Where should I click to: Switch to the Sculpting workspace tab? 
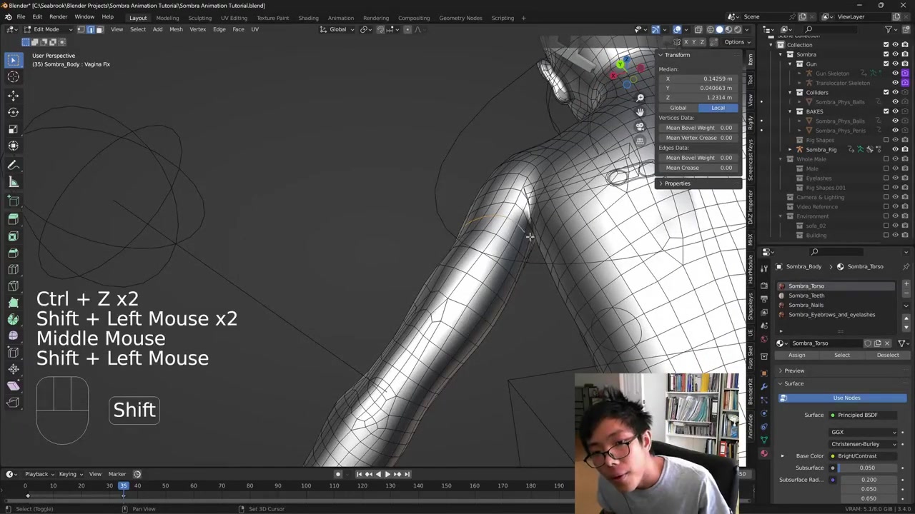point(199,18)
